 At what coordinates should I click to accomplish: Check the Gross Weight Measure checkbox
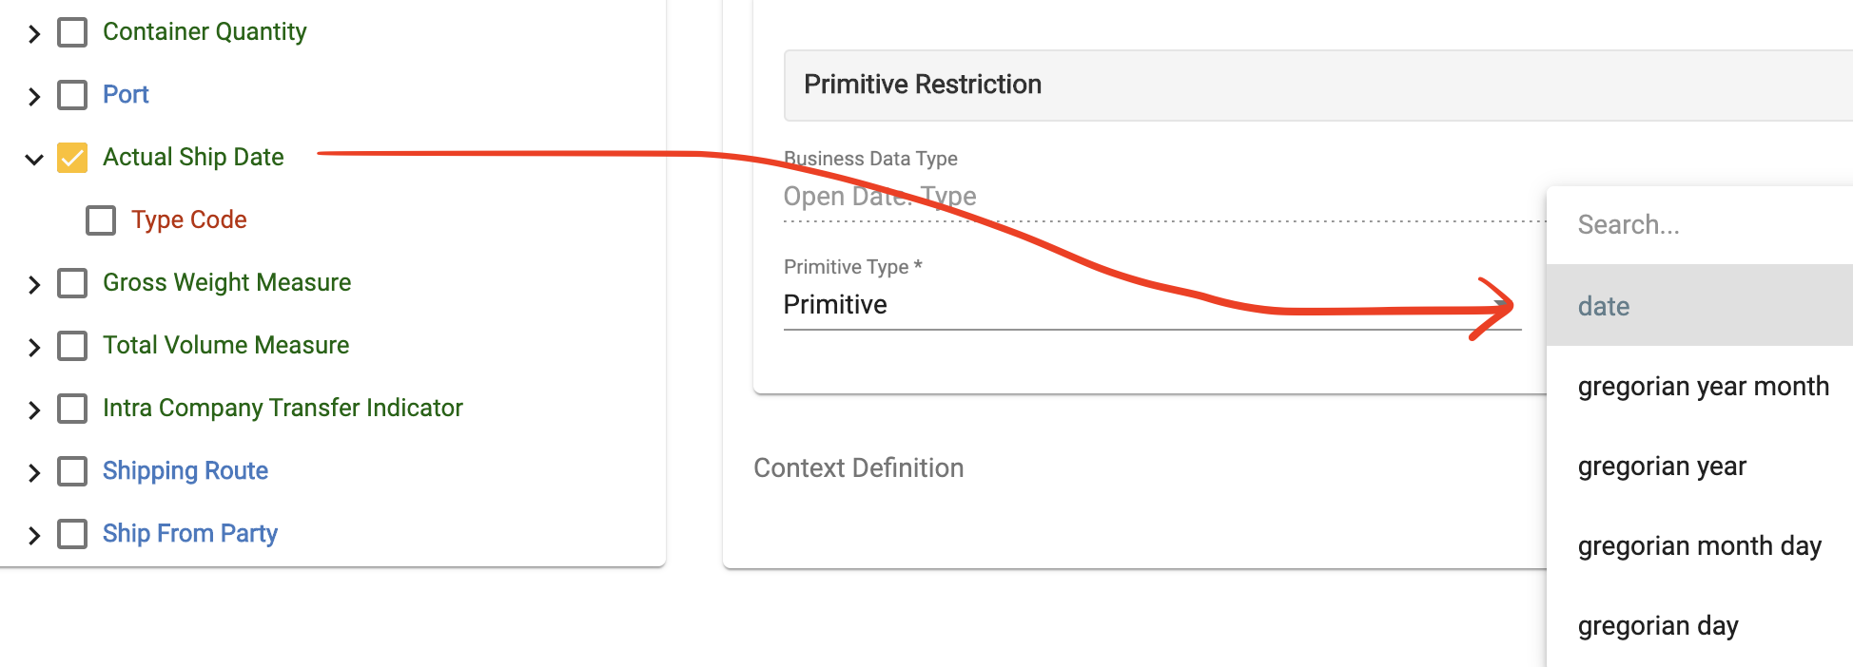click(71, 282)
